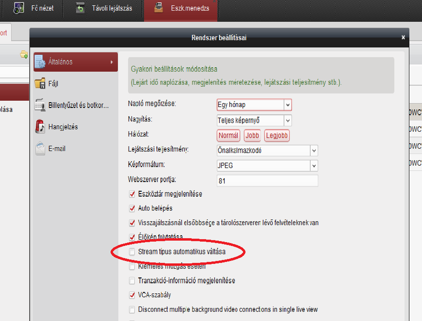Open E-mail settings category
Viewport: 422px width, 321px height.
point(75,148)
